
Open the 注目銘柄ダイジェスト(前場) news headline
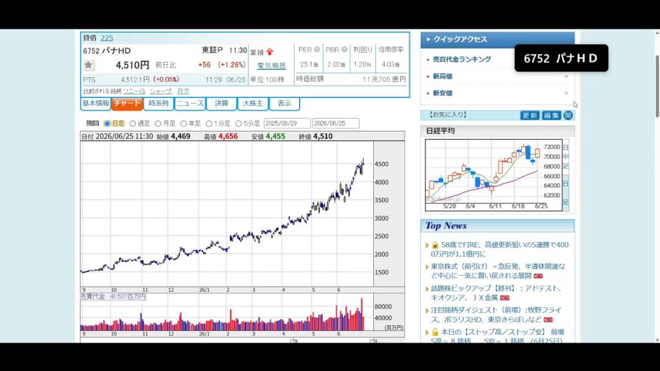pyautogui.click(x=496, y=314)
